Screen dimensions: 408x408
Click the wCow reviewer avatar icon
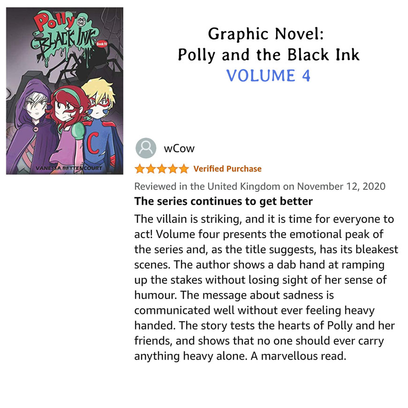146,148
